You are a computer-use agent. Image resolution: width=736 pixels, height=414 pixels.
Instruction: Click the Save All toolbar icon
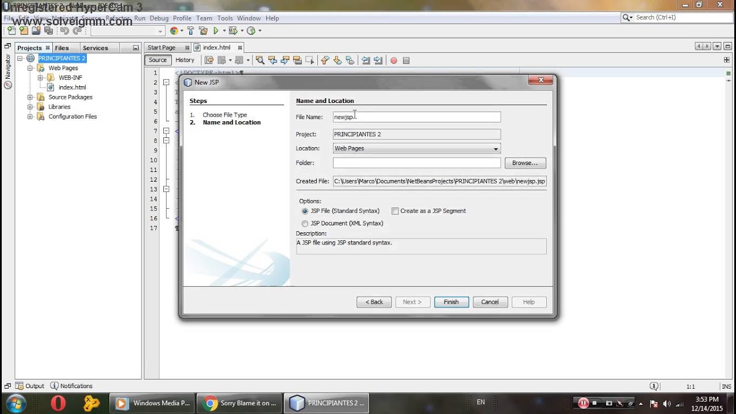(x=48, y=30)
